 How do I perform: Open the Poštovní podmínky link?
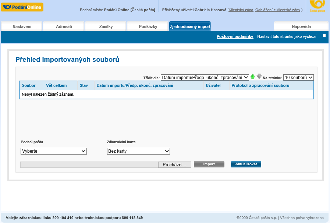[x=235, y=37]
